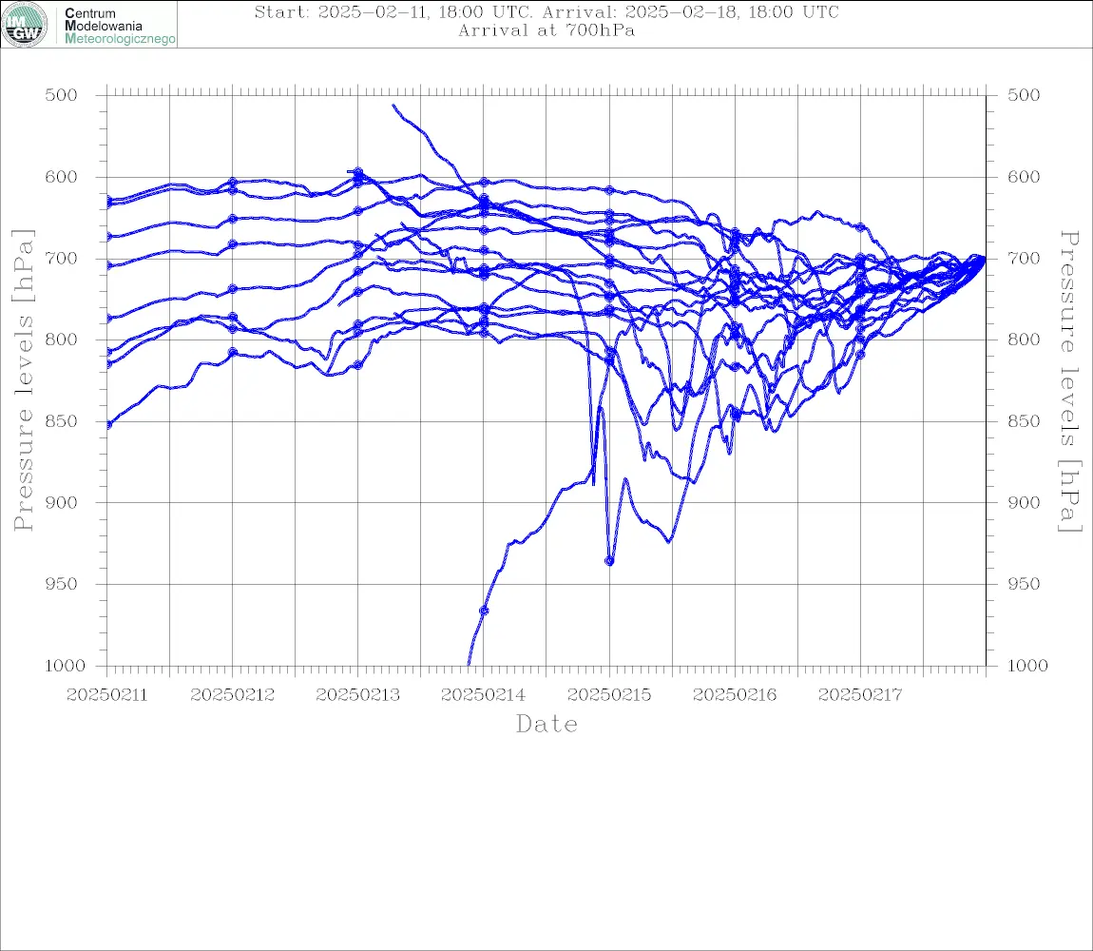The width and height of the screenshot is (1093, 951).
Task: Click the date label 20250217
Action: click(x=860, y=695)
